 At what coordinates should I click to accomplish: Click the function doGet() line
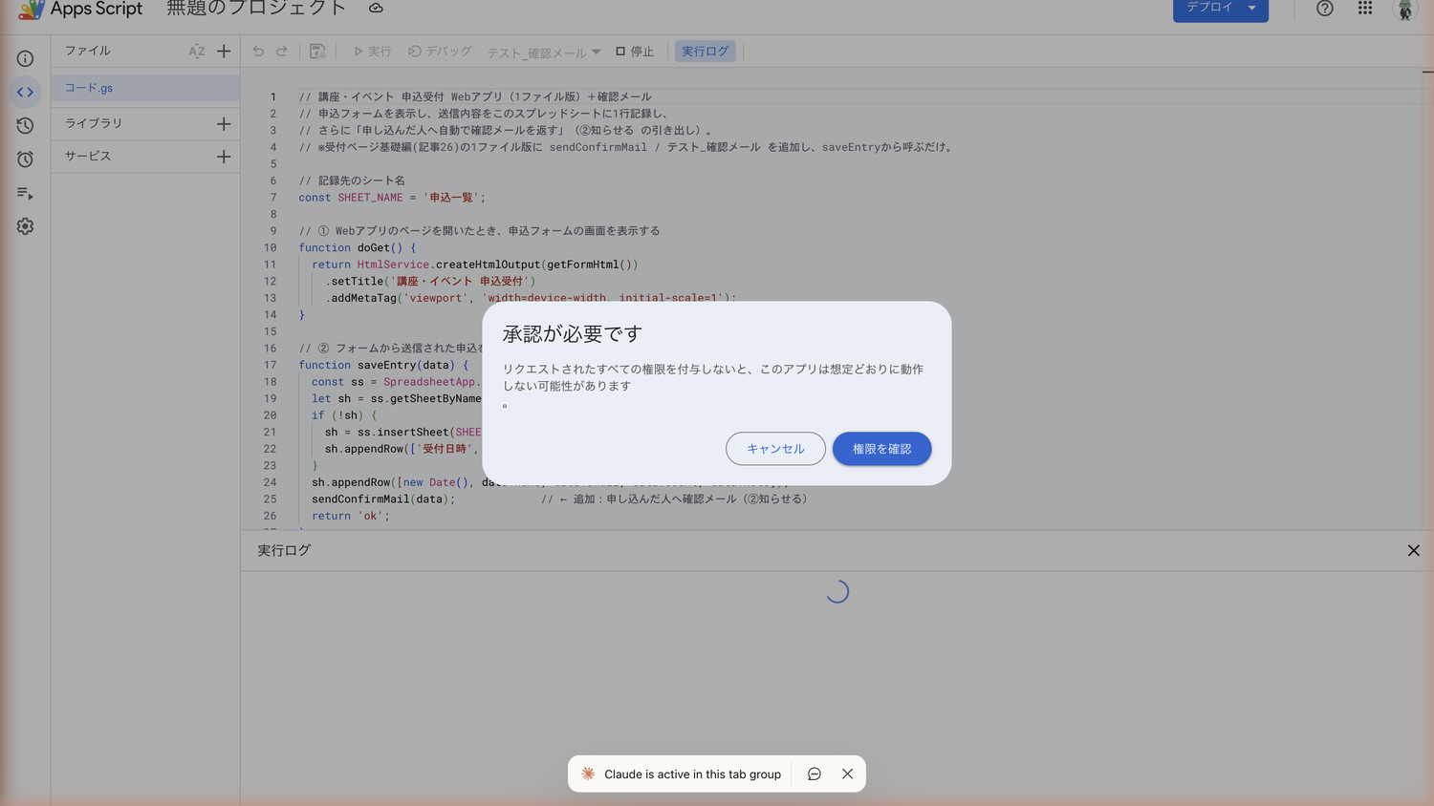pos(357,247)
